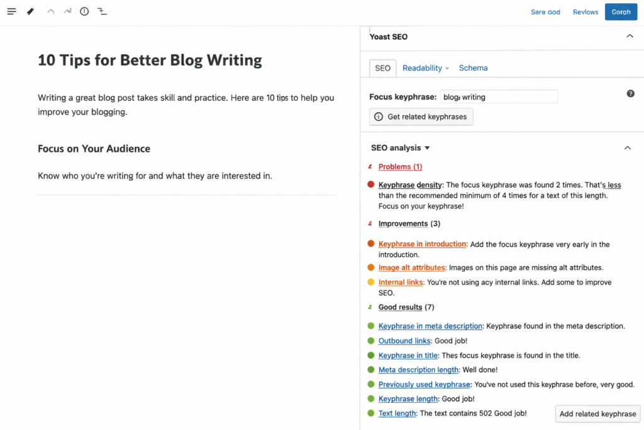Click the Details info icon in the toolbar

coord(85,11)
